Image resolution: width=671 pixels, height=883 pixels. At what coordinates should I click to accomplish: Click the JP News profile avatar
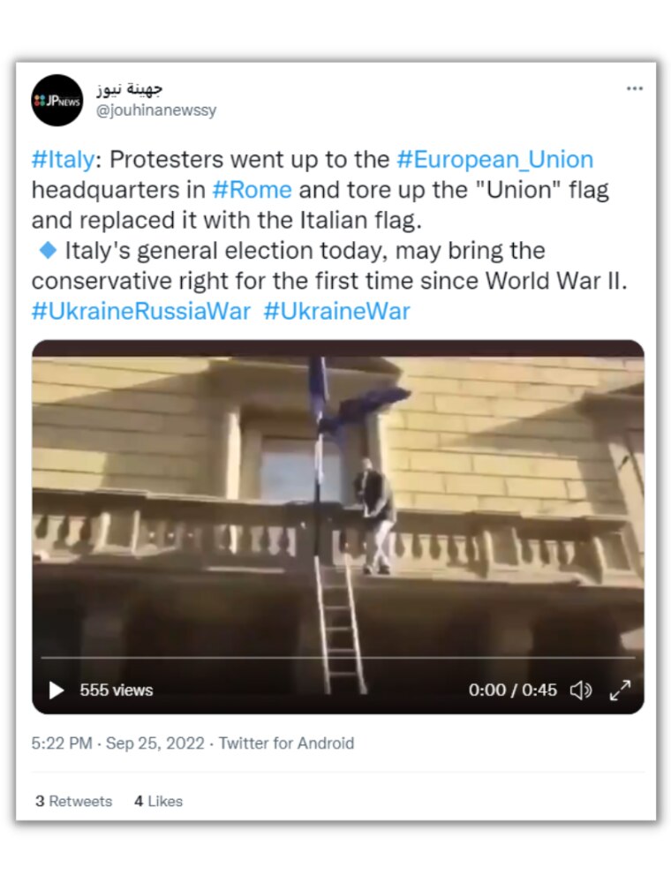tap(57, 100)
